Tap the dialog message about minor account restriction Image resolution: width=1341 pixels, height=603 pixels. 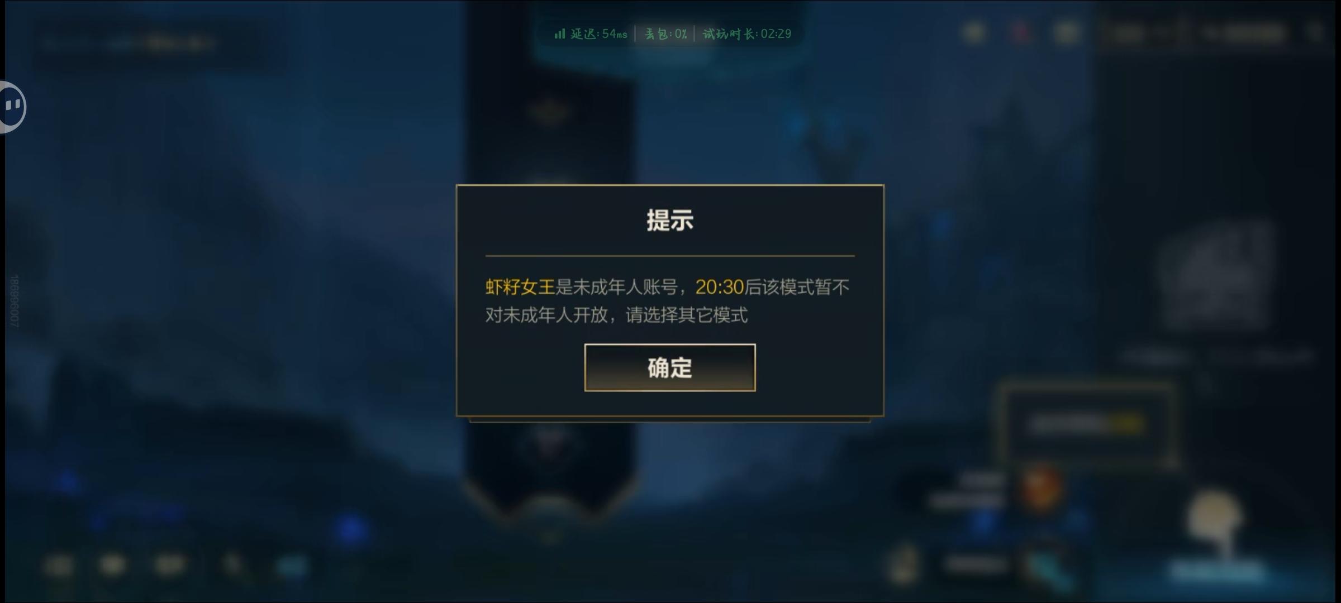(667, 301)
